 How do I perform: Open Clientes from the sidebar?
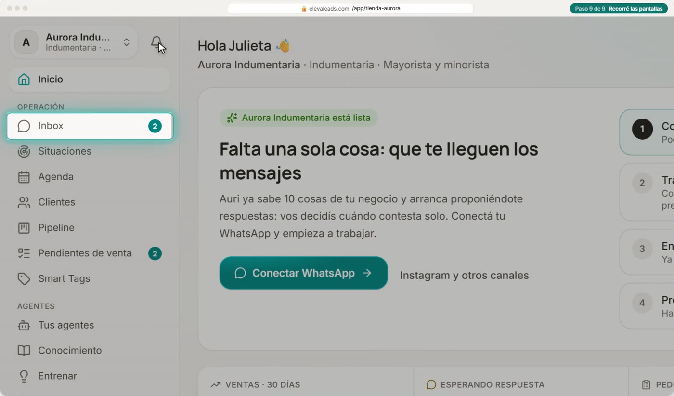[89, 202]
